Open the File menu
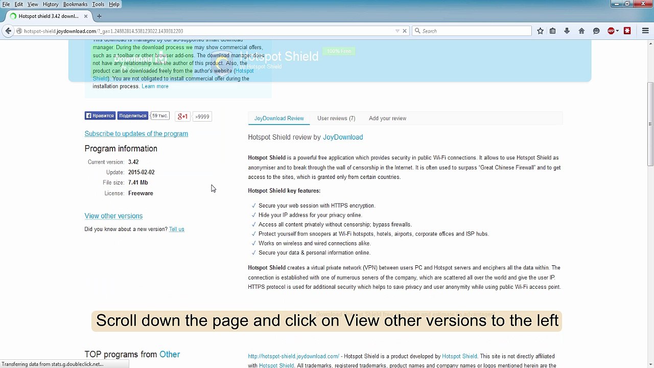This screenshot has width=654, height=368. pyautogui.click(x=6, y=4)
